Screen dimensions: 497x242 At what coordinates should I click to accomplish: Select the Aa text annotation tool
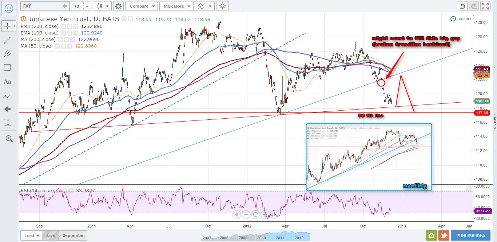(7, 82)
